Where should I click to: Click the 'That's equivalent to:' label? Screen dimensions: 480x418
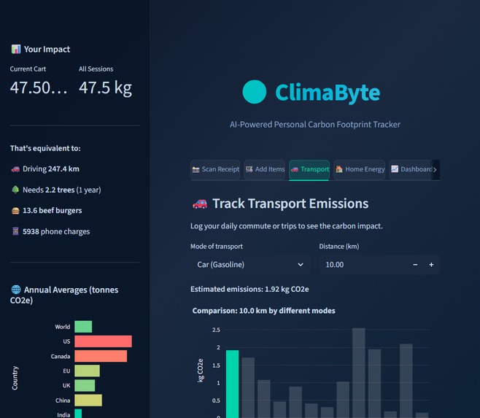click(x=45, y=148)
